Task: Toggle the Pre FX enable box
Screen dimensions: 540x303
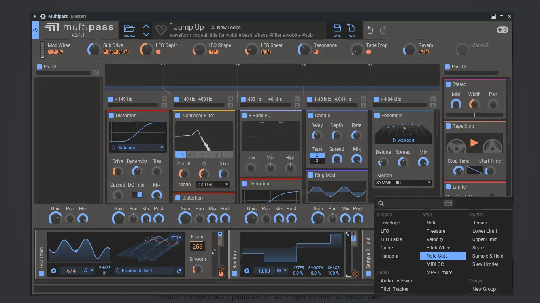Action: tap(39, 67)
